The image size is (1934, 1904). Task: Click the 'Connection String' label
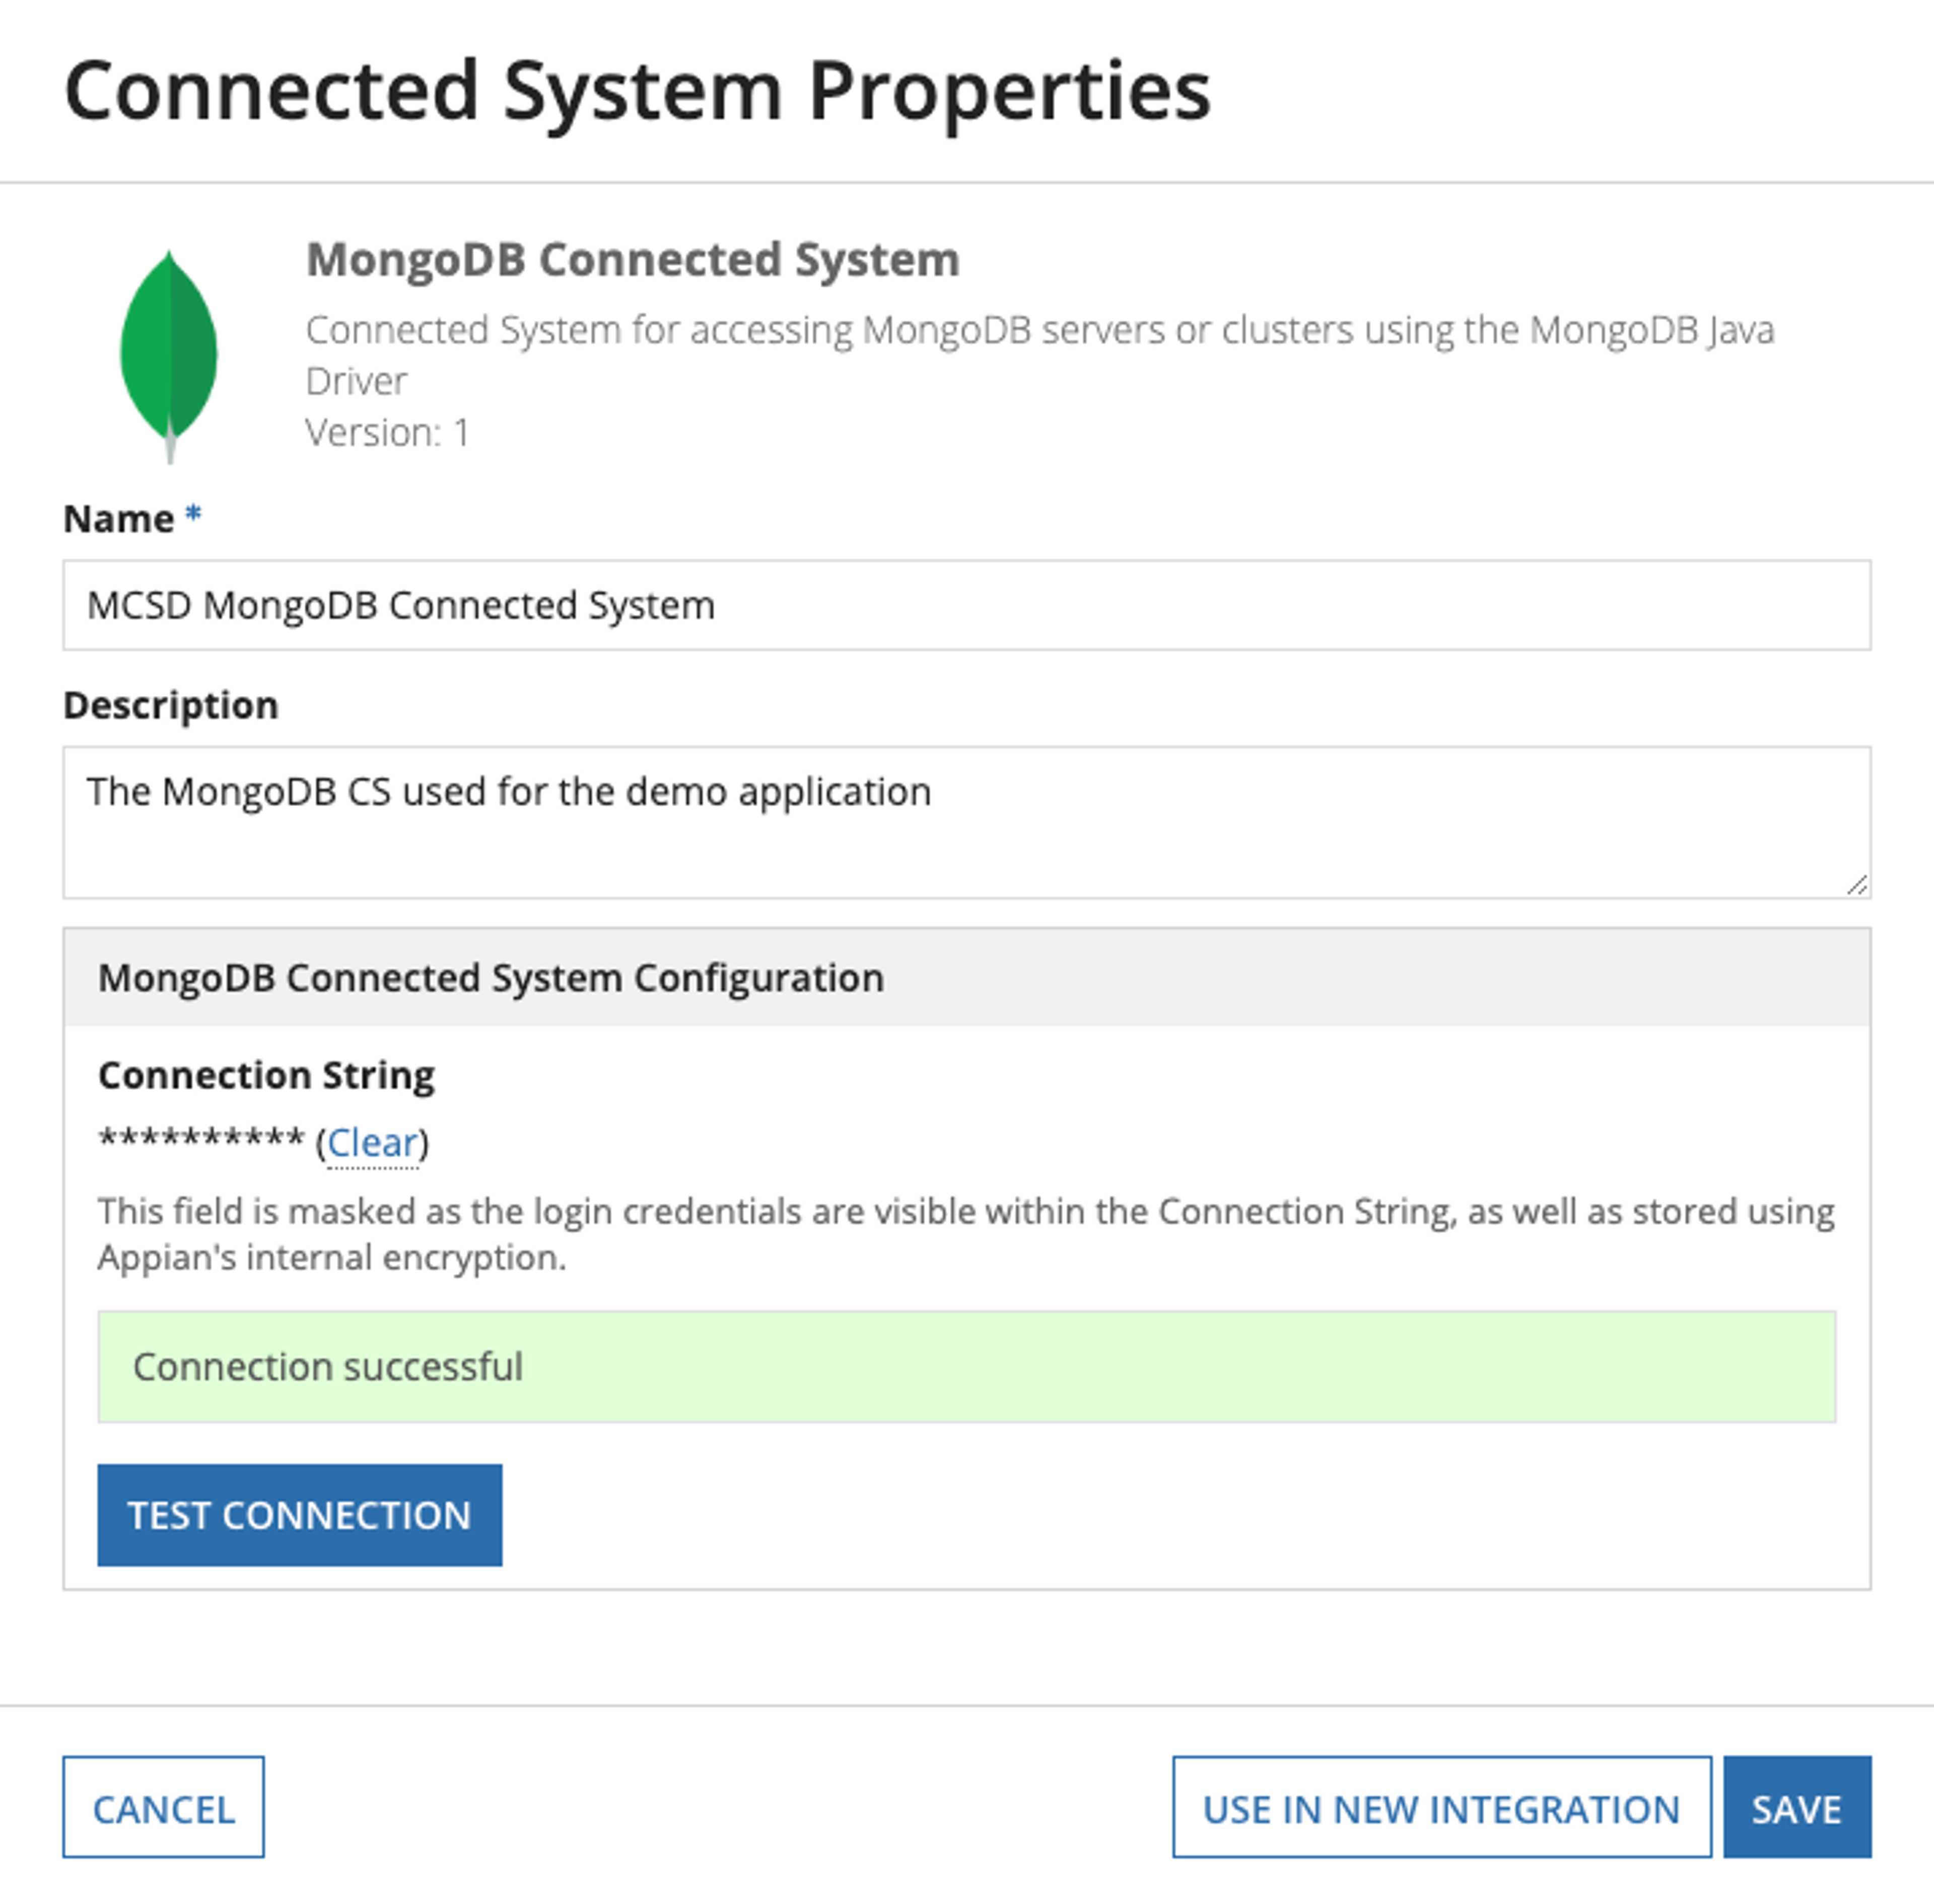266,1076
